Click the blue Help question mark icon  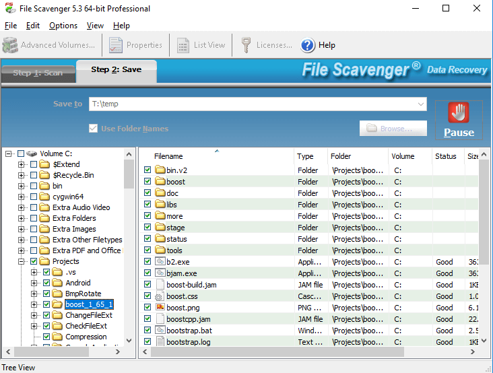[308, 45]
